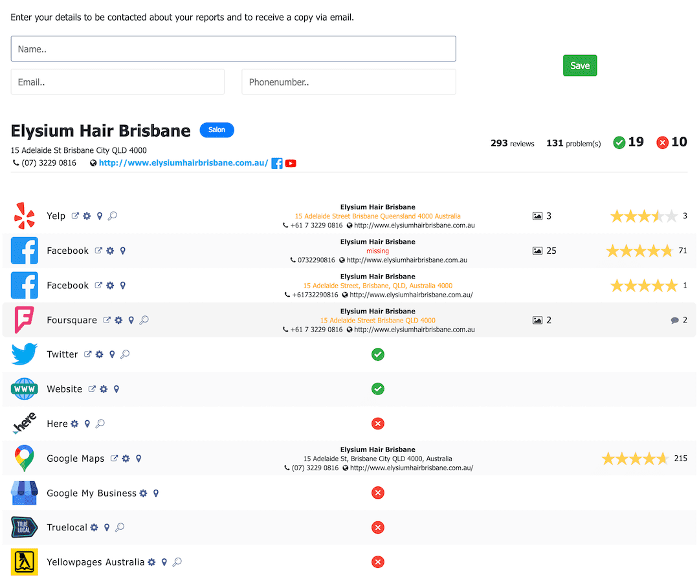Open the Twitter external link icon

(x=88, y=354)
